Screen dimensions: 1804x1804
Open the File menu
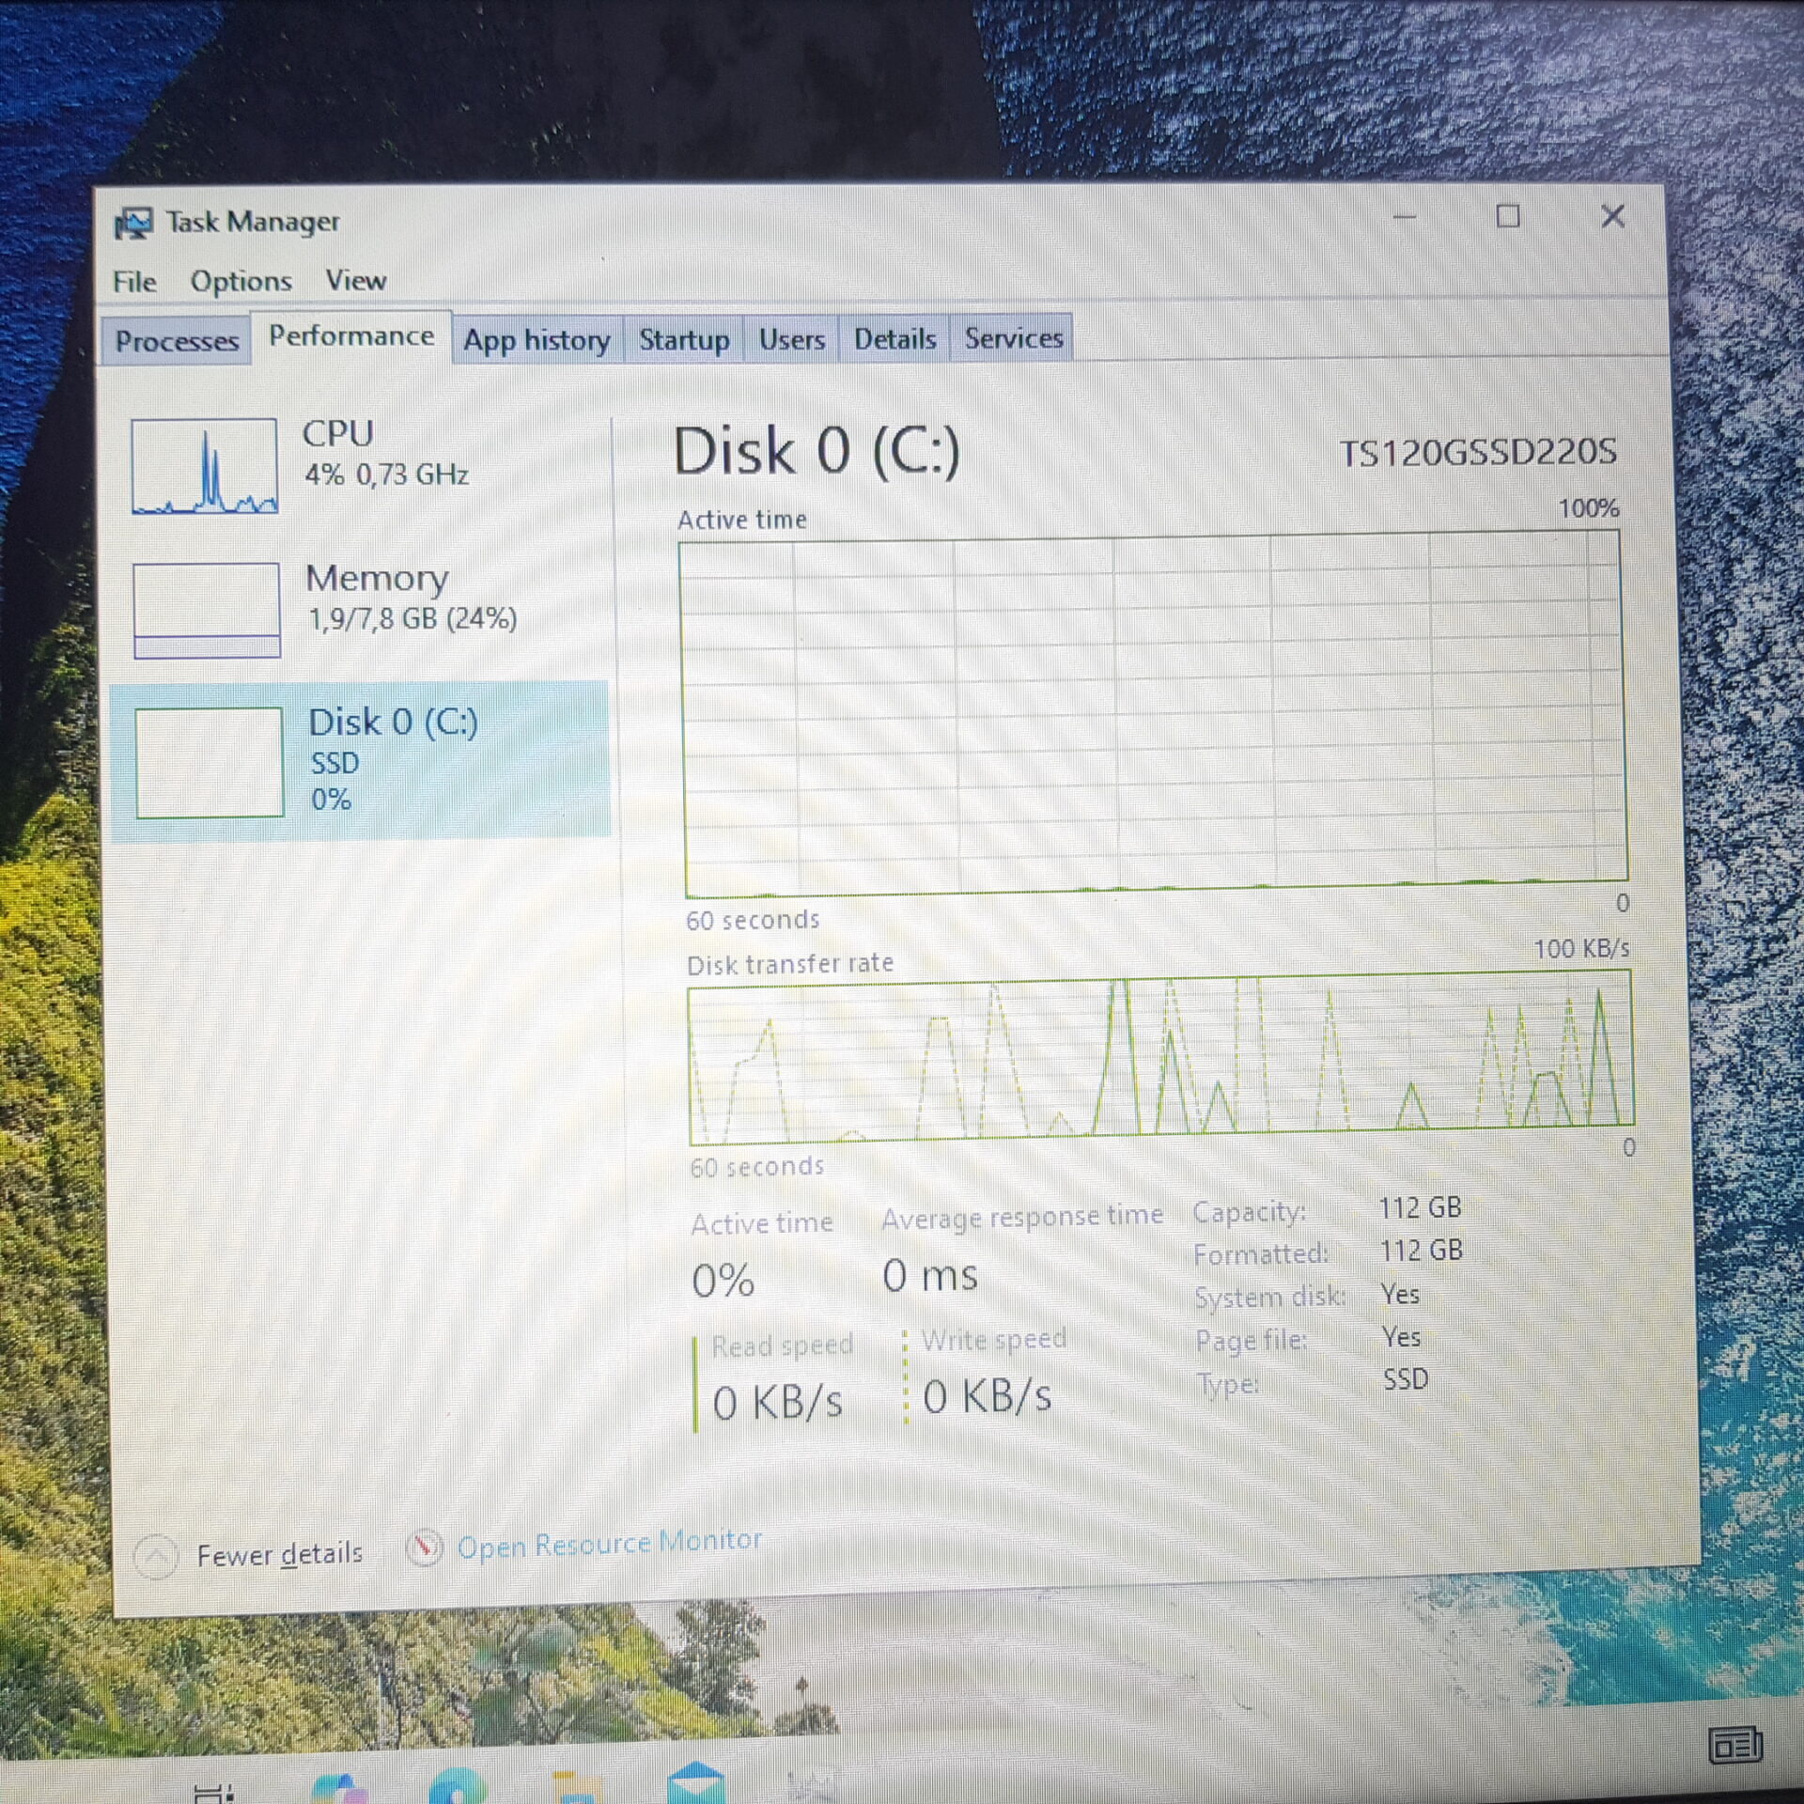(134, 281)
